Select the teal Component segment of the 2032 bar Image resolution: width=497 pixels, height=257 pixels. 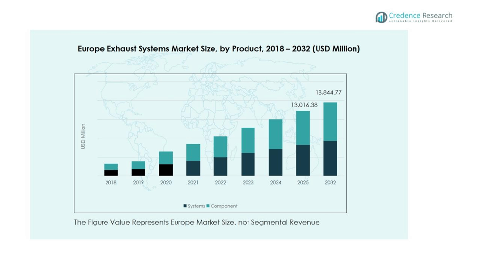point(330,122)
